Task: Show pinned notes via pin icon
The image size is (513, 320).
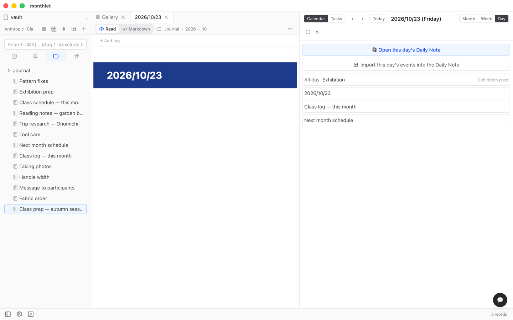Action: point(35,56)
